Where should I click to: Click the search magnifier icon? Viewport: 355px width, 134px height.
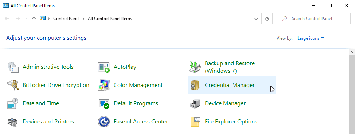[x=285, y=18]
